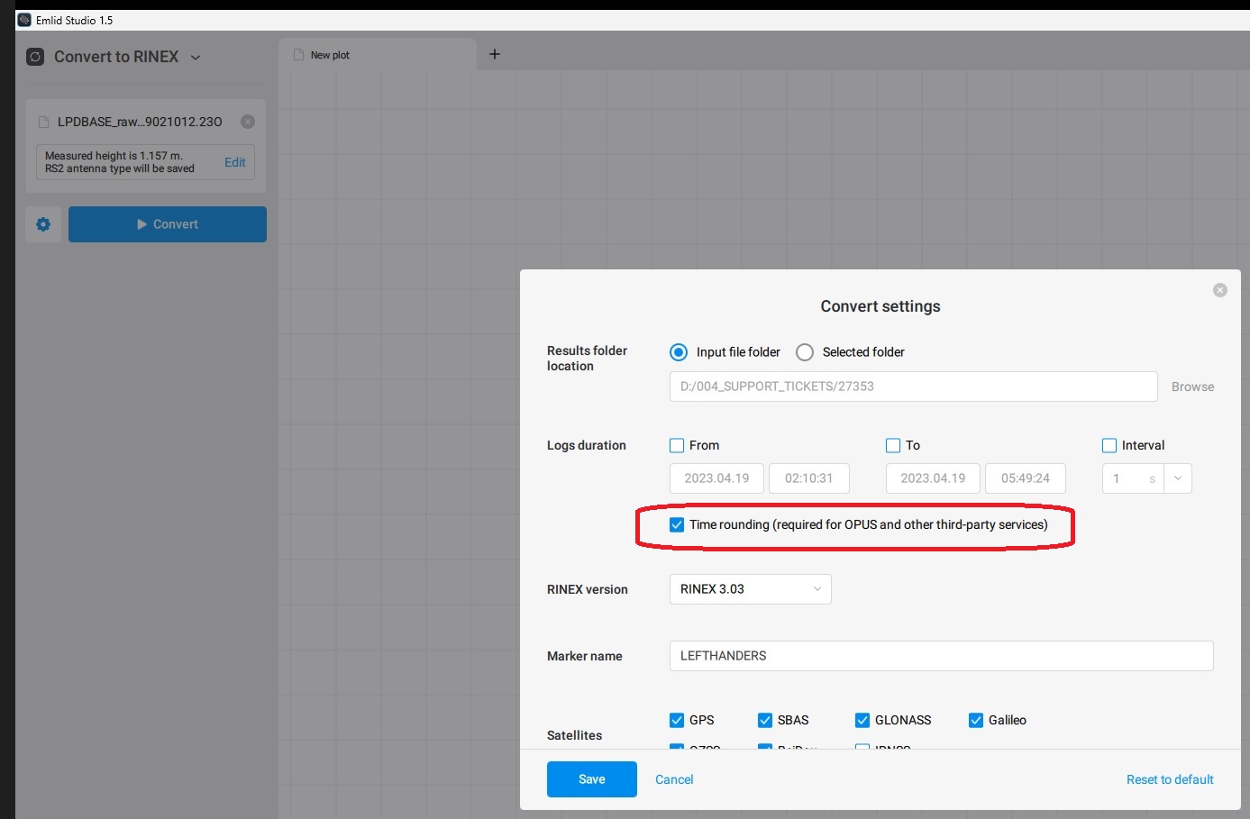Image resolution: width=1250 pixels, height=819 pixels.
Task: Open the RINEX 3.03 version dropdown
Action: [750, 589]
